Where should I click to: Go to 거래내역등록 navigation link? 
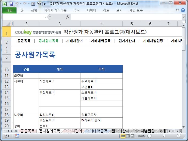coord(101,41)
